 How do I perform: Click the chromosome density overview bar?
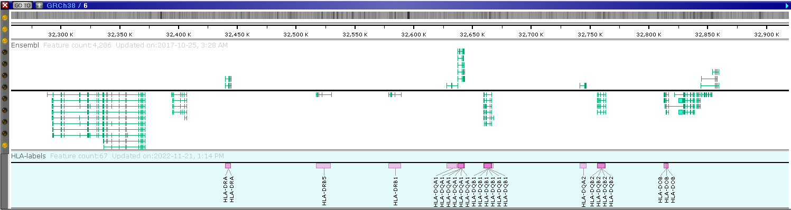(400, 16)
